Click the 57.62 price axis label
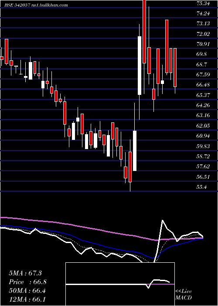 203,167
